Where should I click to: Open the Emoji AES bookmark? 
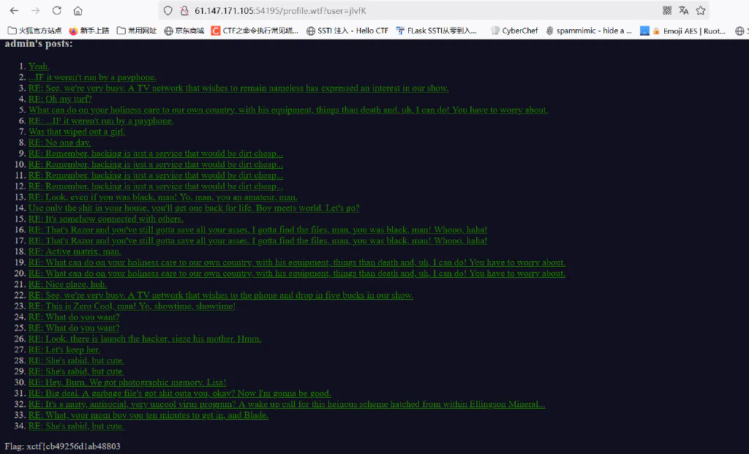683,31
